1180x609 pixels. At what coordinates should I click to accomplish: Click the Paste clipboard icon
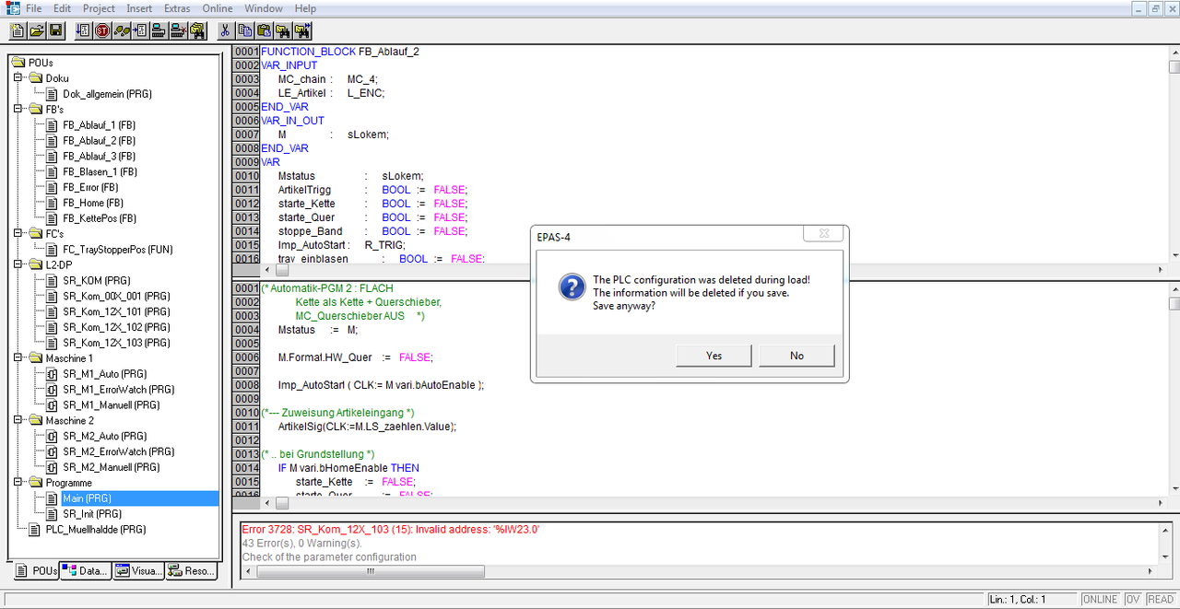265,30
